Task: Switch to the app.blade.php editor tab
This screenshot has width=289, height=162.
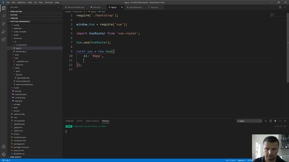Action: coord(135,7)
